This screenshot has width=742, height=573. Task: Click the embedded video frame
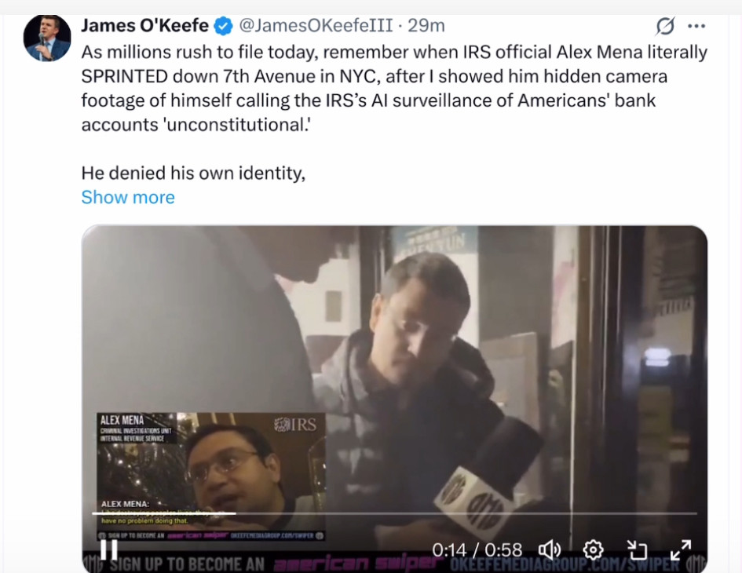coord(394,397)
